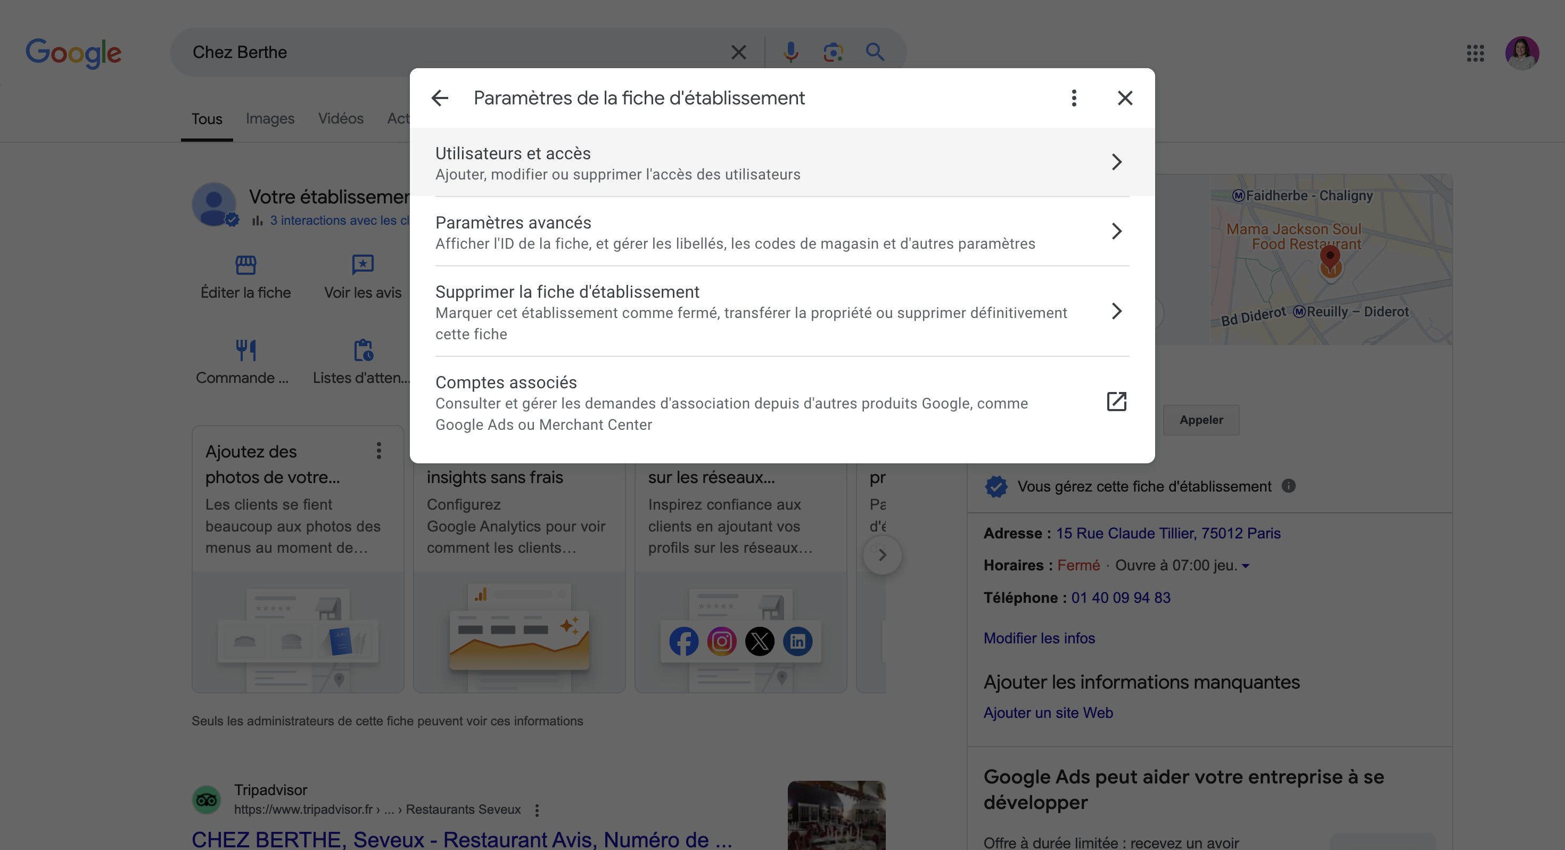Open the CHEZ BERTHE, Seveux Tripadvisor result
The image size is (1565, 850).
point(462,840)
